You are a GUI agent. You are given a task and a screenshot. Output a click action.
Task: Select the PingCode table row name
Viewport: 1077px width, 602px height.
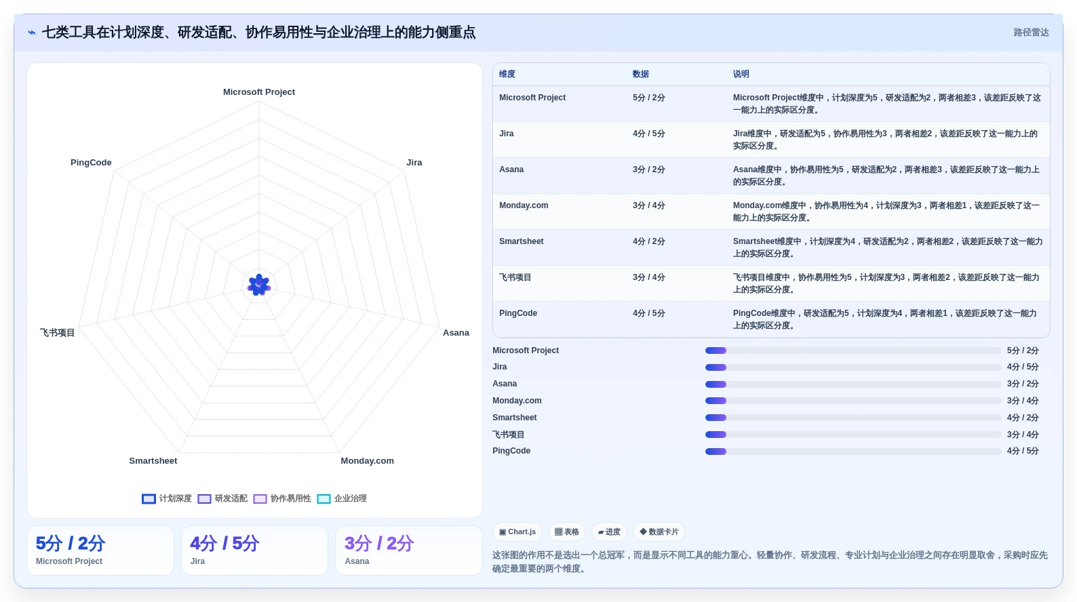518,313
